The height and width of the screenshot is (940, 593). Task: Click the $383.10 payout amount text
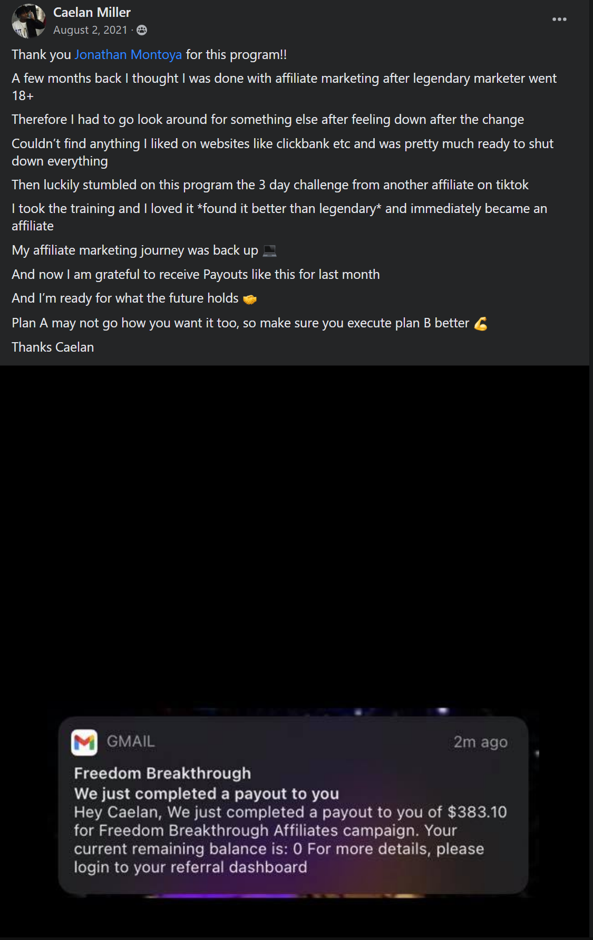click(477, 812)
